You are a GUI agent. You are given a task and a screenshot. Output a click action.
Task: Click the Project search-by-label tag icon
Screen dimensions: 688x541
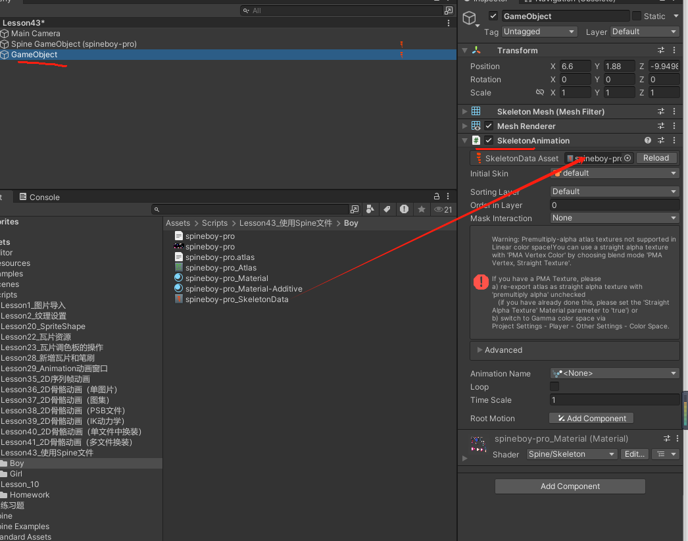pos(387,209)
